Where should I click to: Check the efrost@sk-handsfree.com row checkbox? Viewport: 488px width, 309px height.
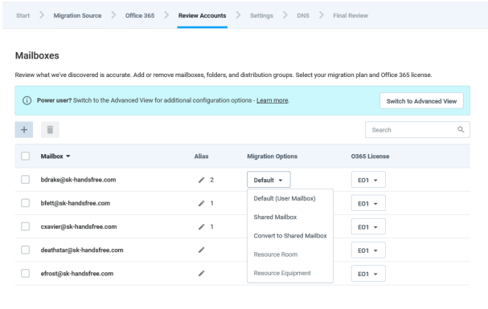point(25,274)
